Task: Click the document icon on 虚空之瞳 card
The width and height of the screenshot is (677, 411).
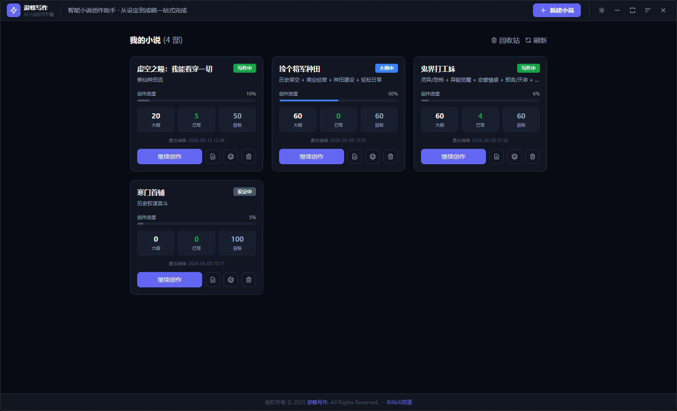Action: 213,157
